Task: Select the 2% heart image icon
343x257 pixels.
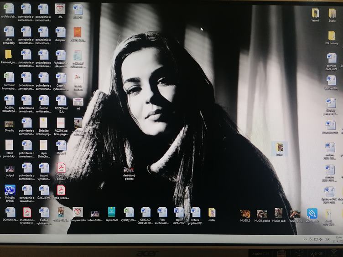Action: (x=60, y=9)
